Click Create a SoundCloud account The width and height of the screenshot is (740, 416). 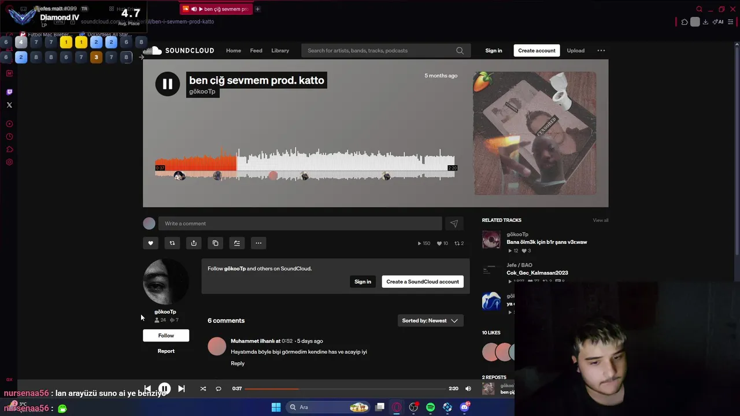tap(423, 282)
